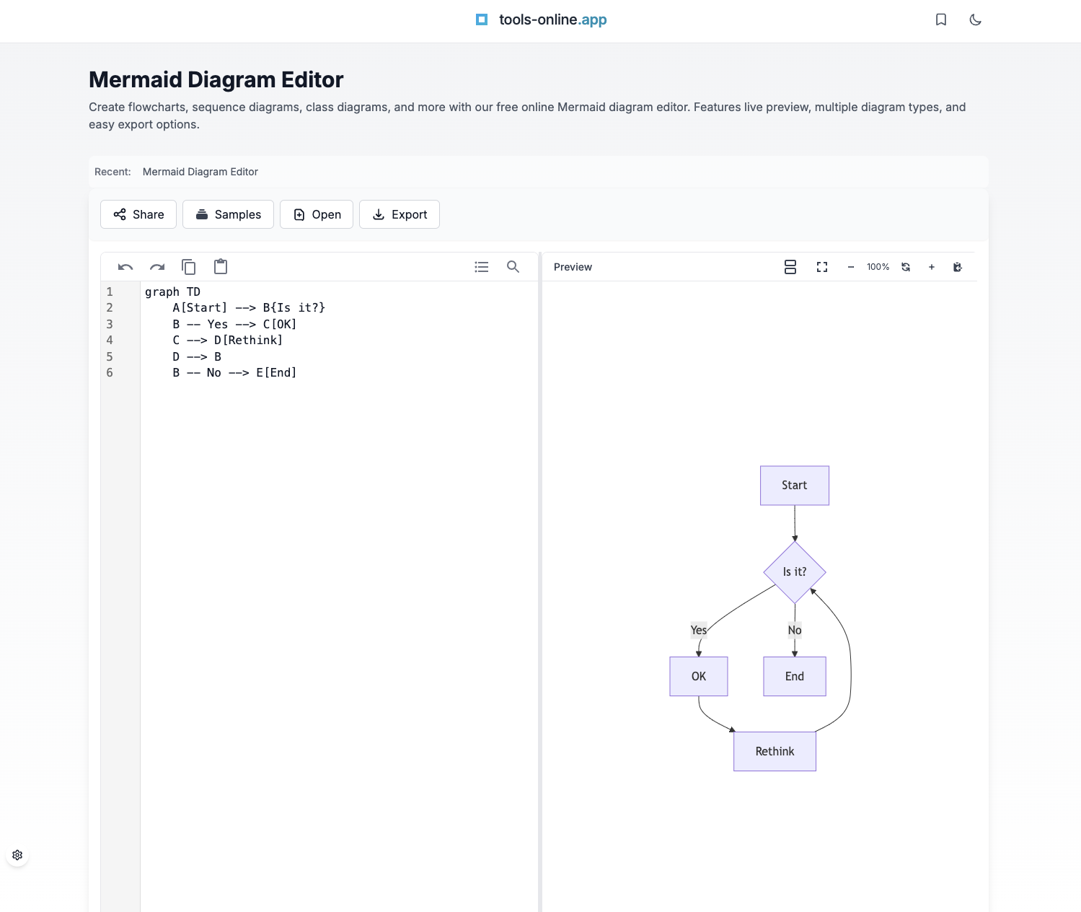Viewport: 1081px width, 912px height.
Task: Click the 100% zoom value
Action: 878,267
